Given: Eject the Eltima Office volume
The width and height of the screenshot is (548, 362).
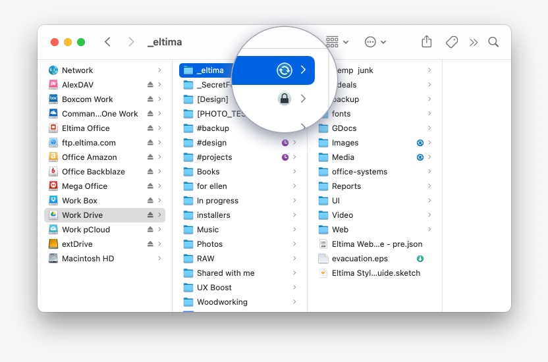Looking at the screenshot, I should (x=150, y=128).
